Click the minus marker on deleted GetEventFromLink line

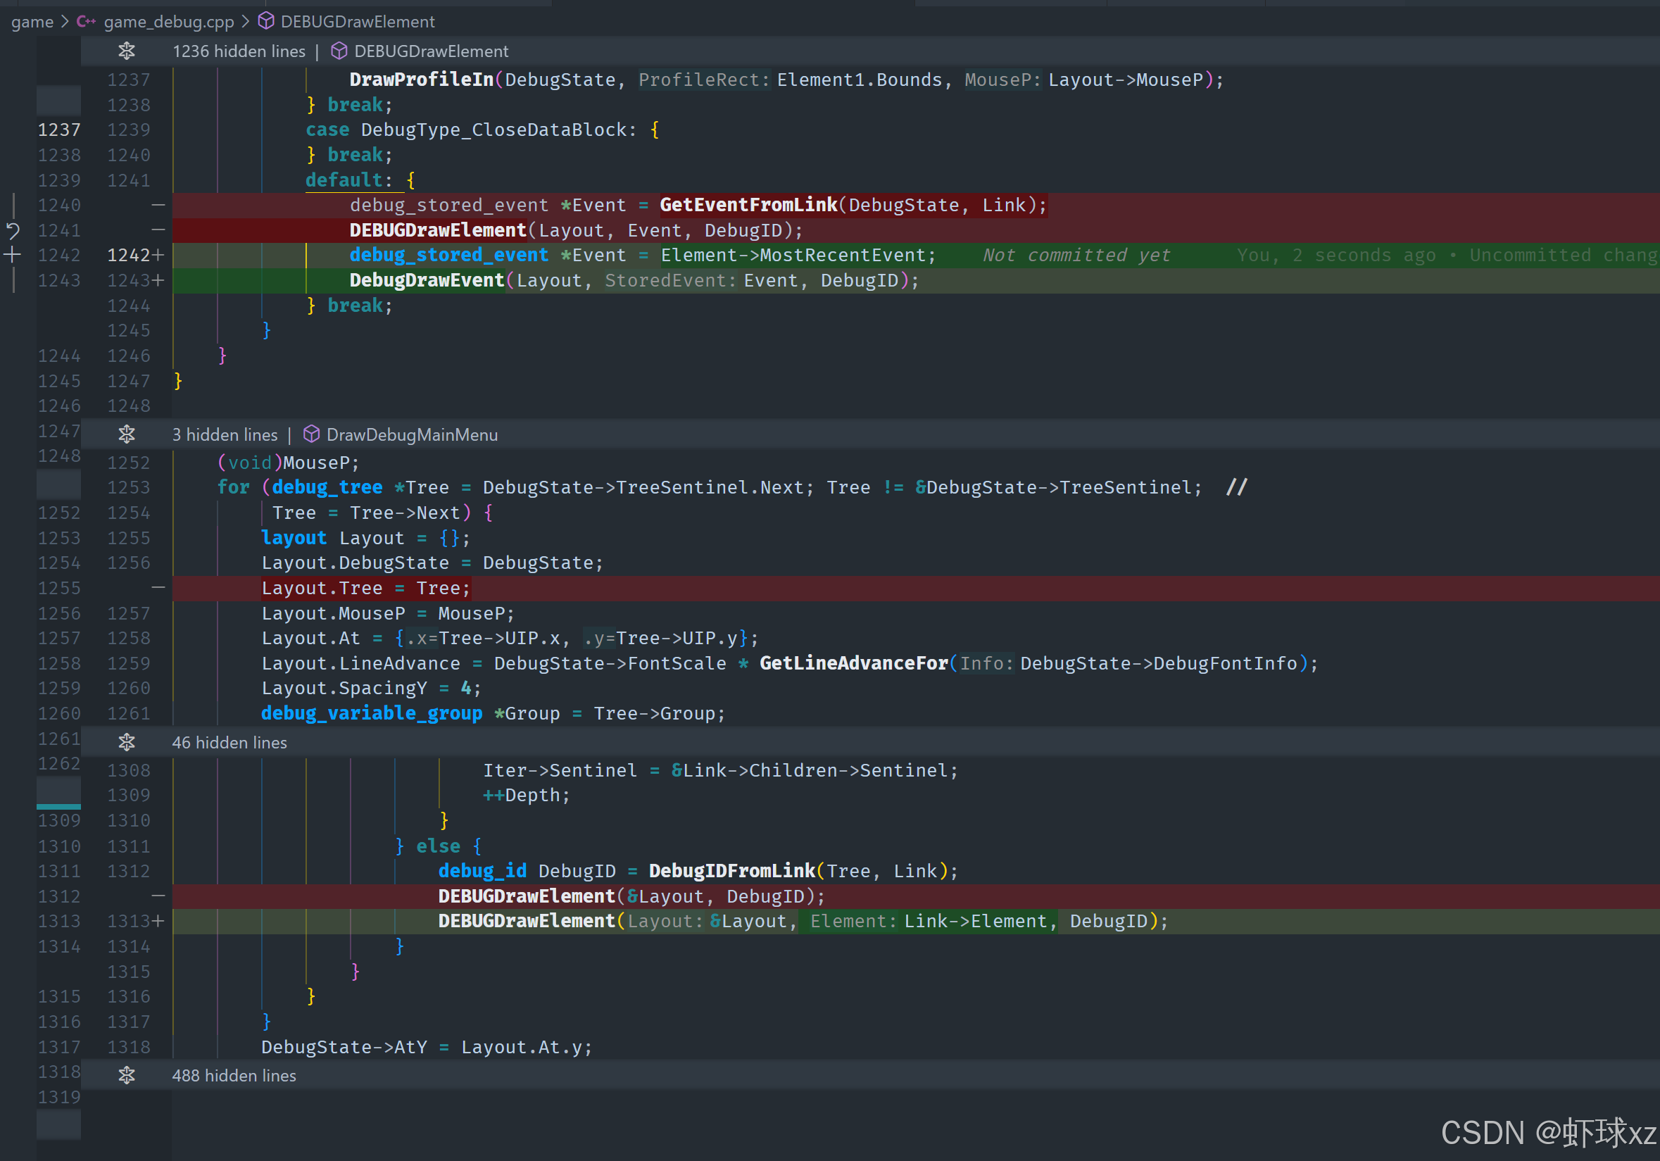(x=158, y=206)
